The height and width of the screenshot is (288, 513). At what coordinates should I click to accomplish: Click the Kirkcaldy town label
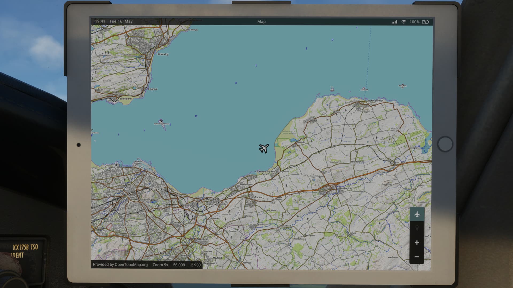point(163,54)
